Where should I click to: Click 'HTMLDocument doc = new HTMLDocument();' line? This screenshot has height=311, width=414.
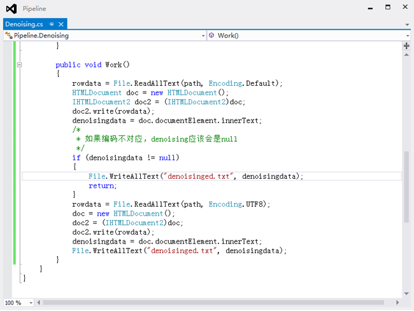click(x=150, y=93)
